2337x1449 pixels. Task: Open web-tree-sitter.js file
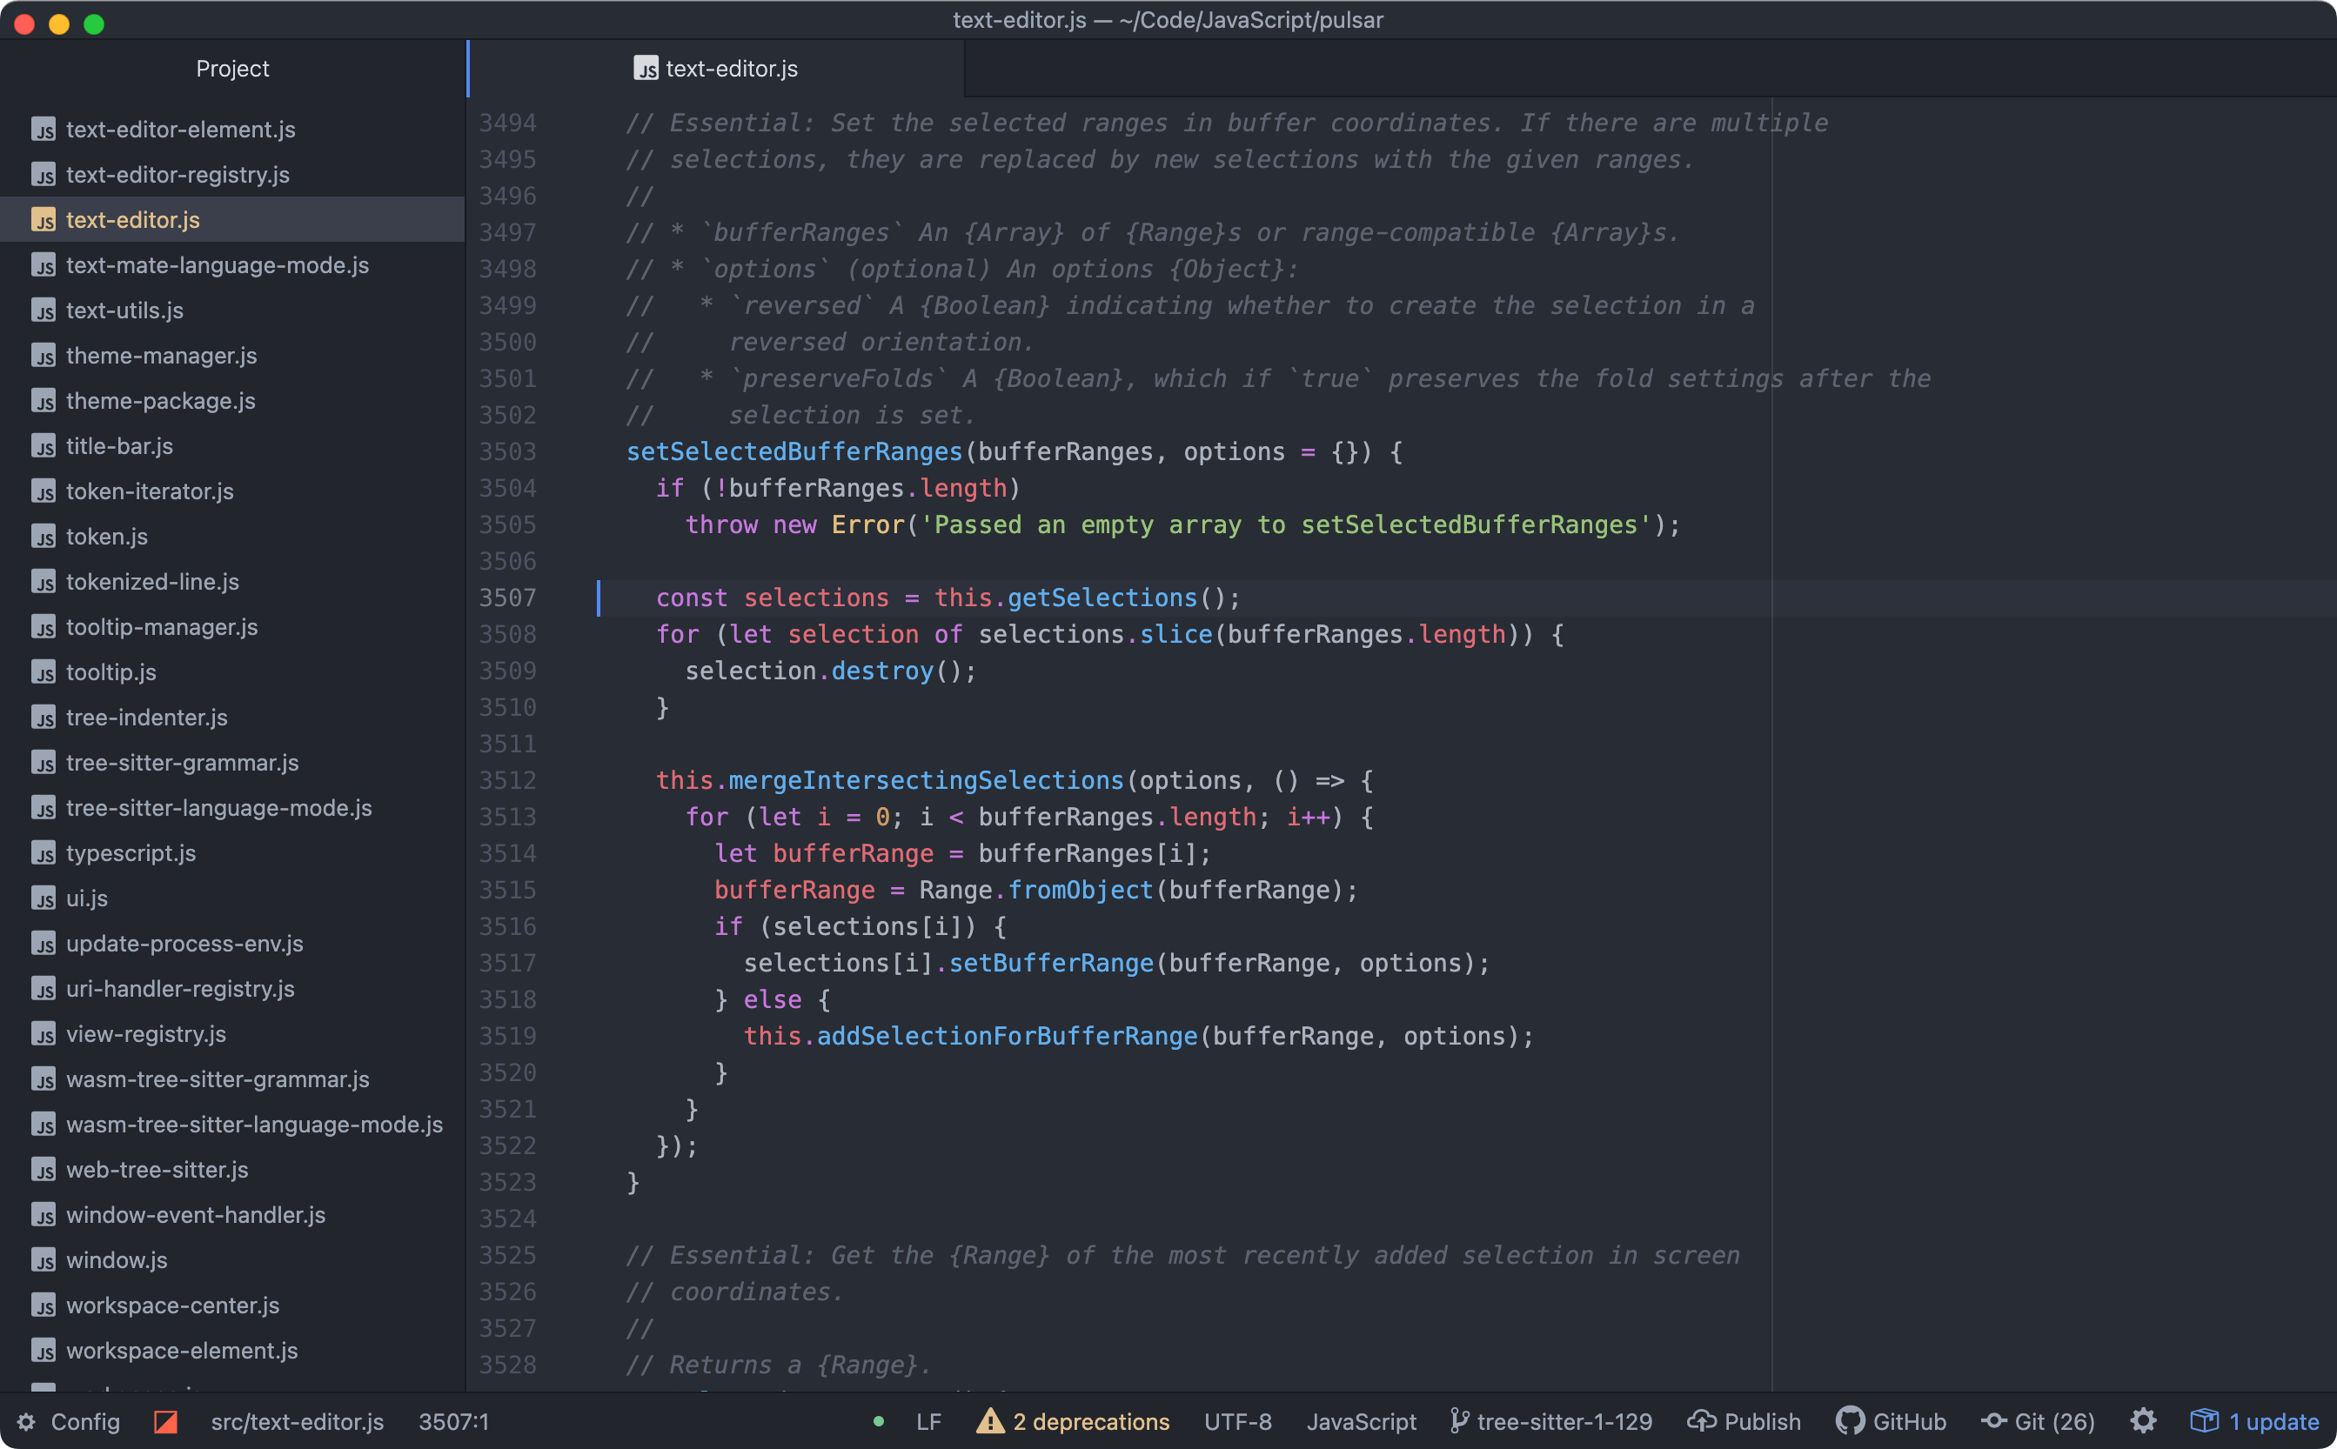pos(157,1170)
